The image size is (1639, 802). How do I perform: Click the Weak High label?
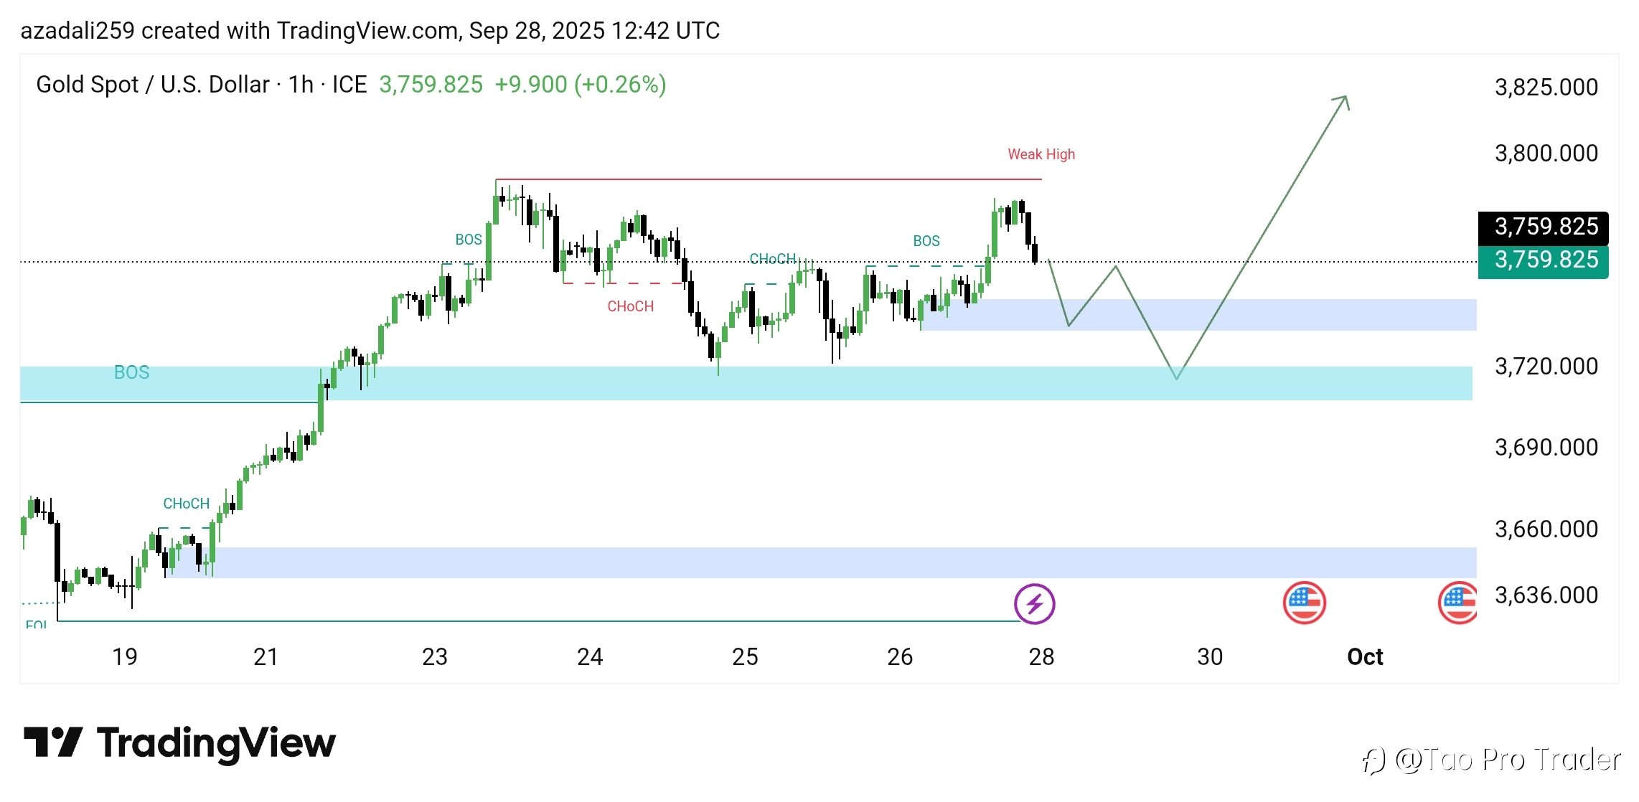click(x=1041, y=154)
